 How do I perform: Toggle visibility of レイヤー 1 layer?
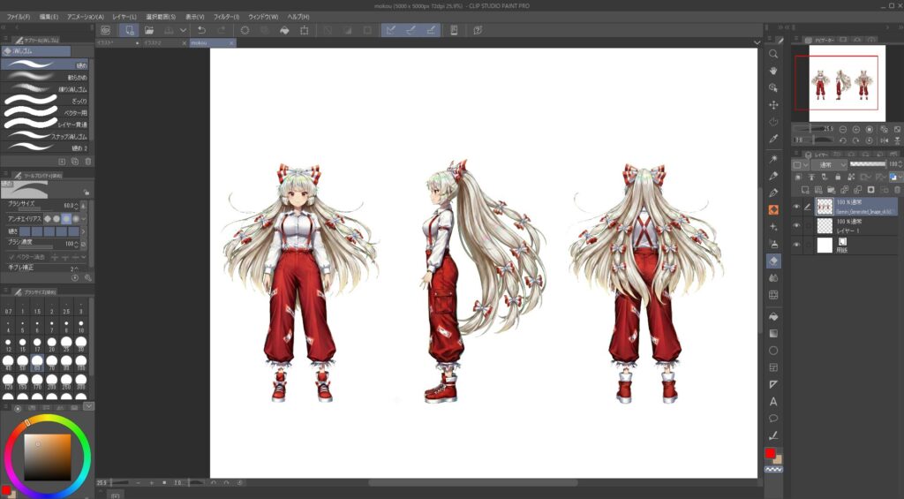point(797,226)
